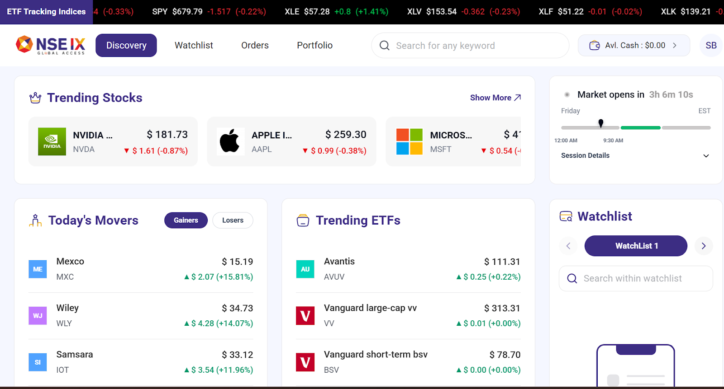Click the NVIDIA stock logo icon

[52, 142]
